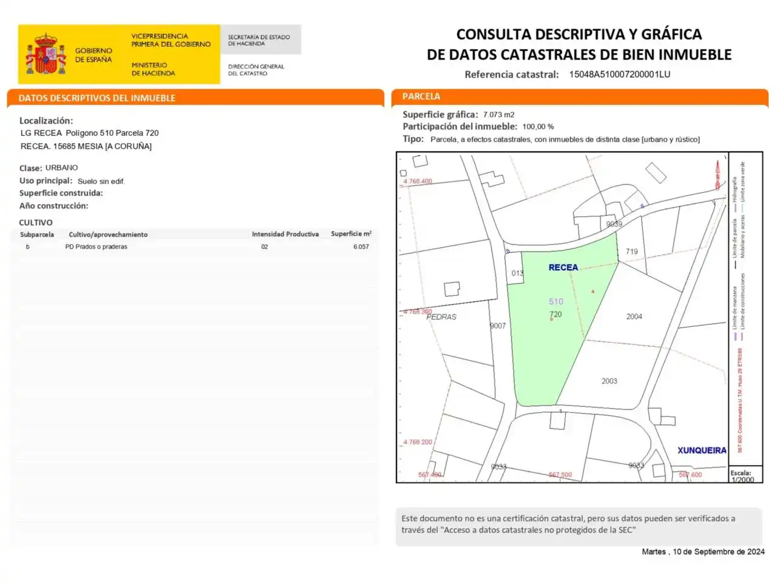Click the coordinate label '4.768.400'

(418, 181)
